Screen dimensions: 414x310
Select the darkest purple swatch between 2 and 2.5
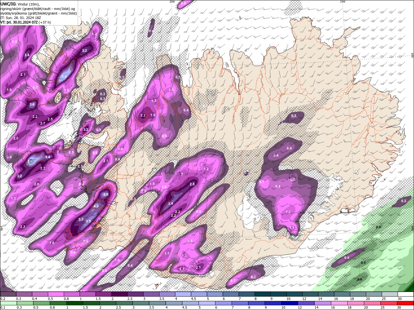pyautogui.click(x=119, y=294)
